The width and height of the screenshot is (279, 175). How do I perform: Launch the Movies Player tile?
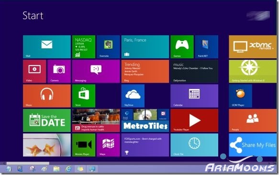point(84,145)
